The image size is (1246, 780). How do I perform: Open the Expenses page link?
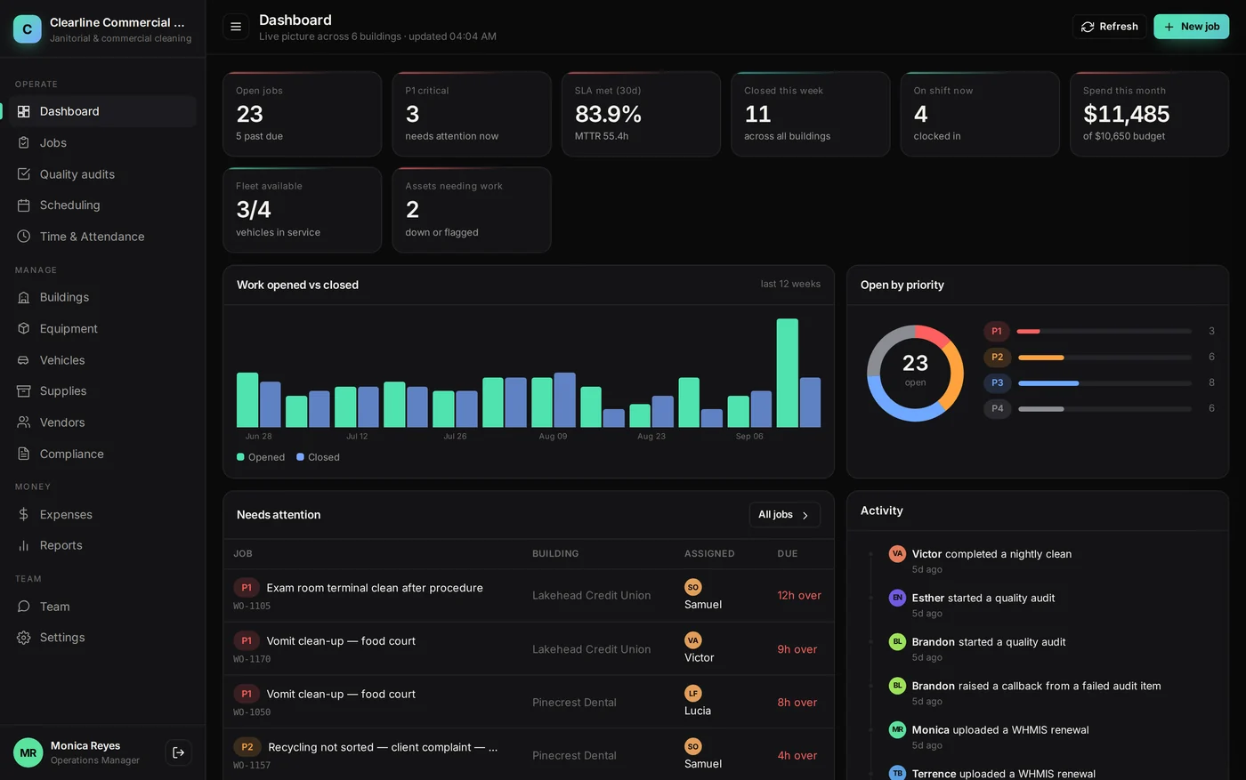(x=102, y=514)
